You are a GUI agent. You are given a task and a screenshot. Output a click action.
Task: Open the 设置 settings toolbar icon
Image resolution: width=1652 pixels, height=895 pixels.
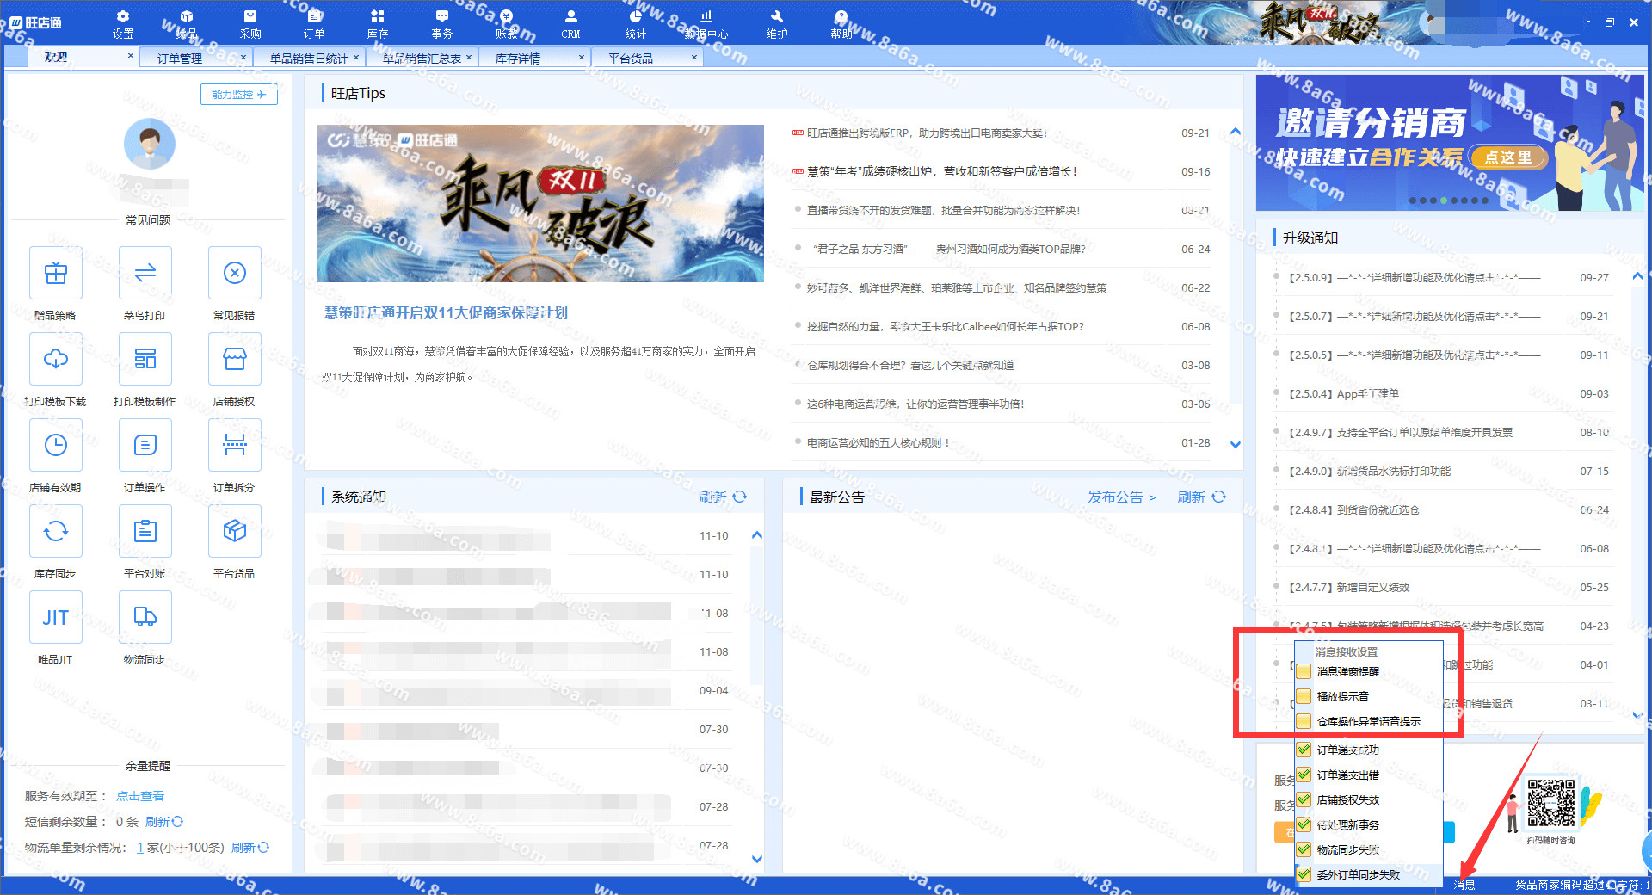click(123, 24)
